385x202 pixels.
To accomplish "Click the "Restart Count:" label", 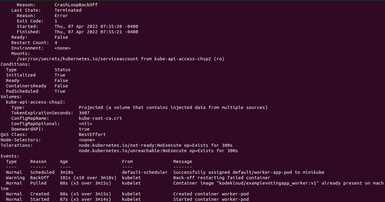I will 30,43.
